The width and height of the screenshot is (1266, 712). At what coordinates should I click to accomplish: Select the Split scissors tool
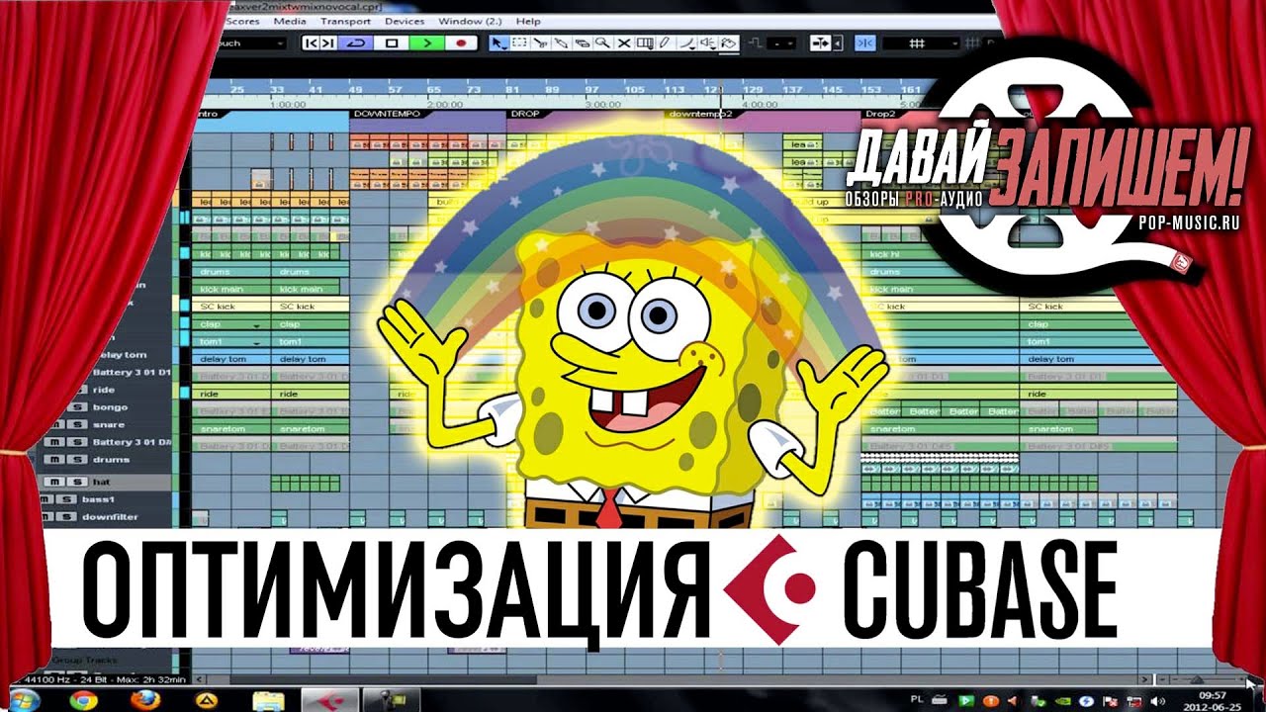point(540,43)
